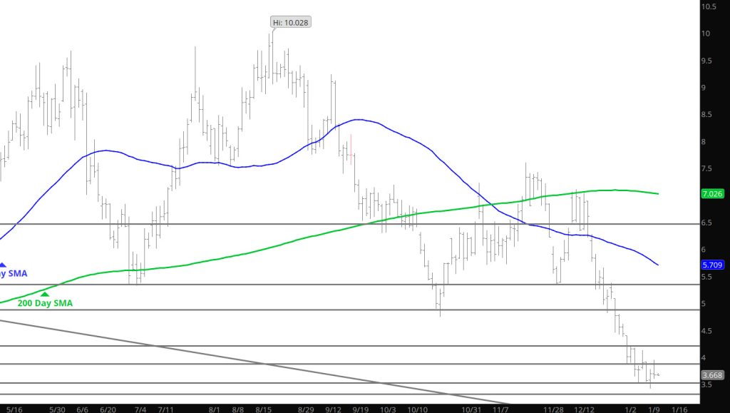Screen dimensions: 730x413
Task: Click the red price bar near 9/12
Action: click(351, 149)
